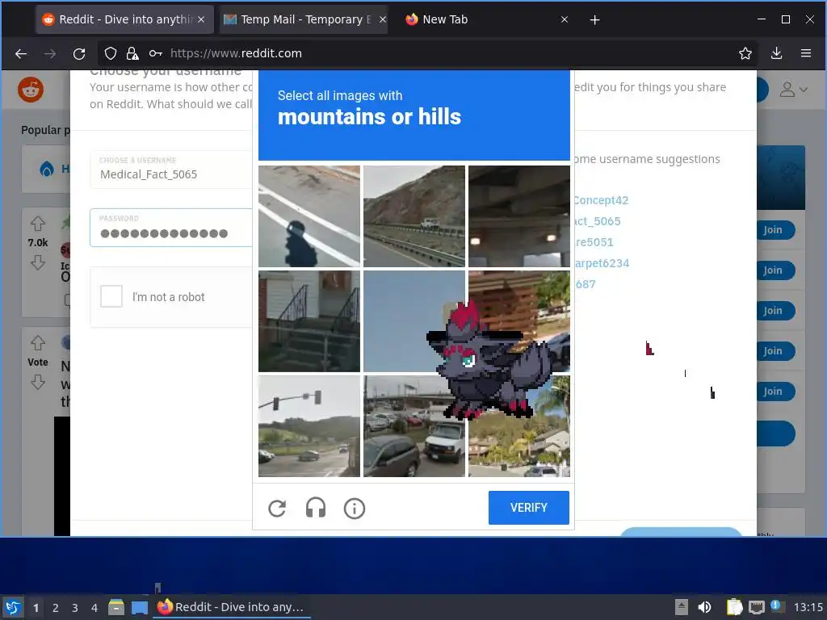
Task: Open the volume control in the tray
Action: click(704, 607)
